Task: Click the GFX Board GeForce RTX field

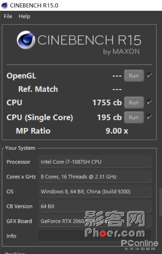Action: pos(95,221)
